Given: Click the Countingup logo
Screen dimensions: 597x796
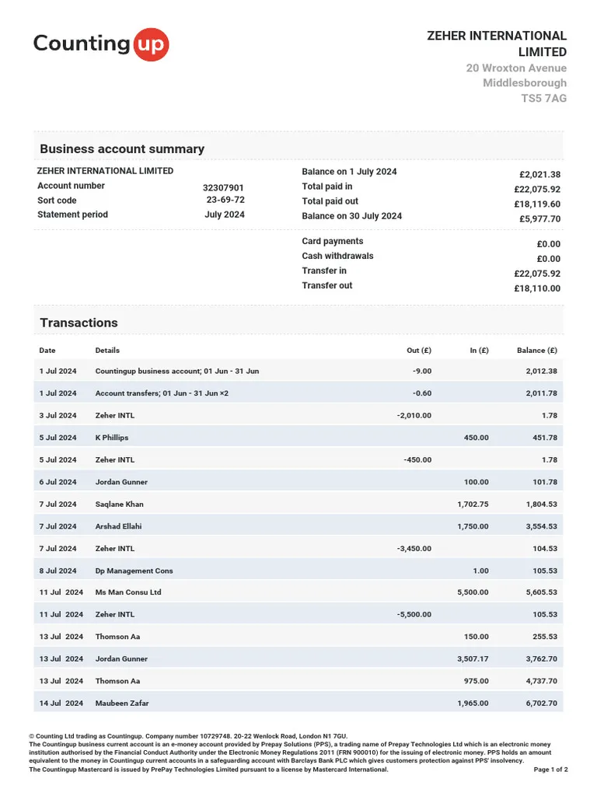Looking at the screenshot, I should click(99, 44).
